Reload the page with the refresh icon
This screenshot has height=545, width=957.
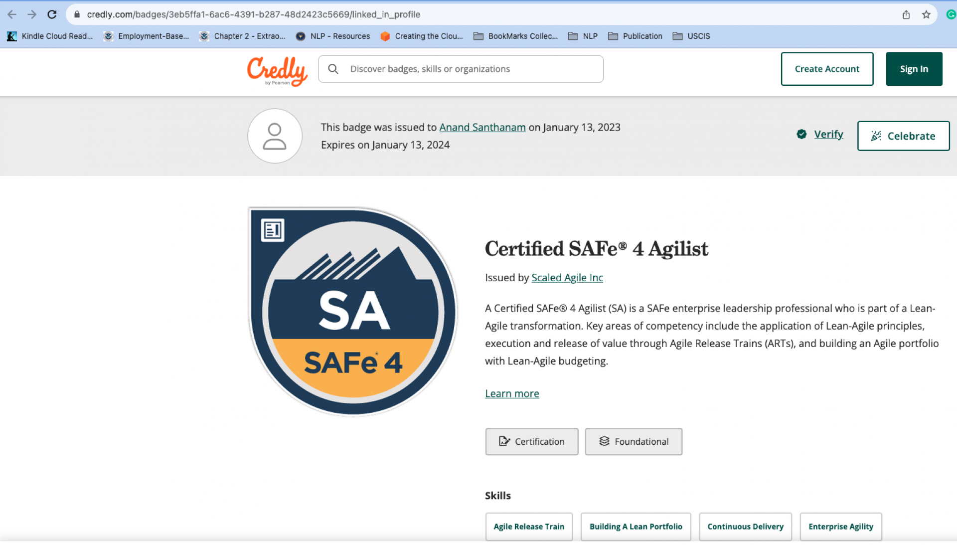(52, 14)
